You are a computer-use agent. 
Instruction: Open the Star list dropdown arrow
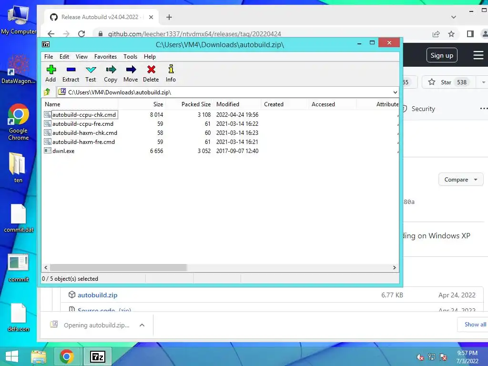[483, 82]
